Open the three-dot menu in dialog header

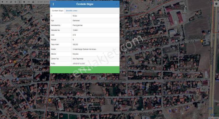[x=54, y=4]
